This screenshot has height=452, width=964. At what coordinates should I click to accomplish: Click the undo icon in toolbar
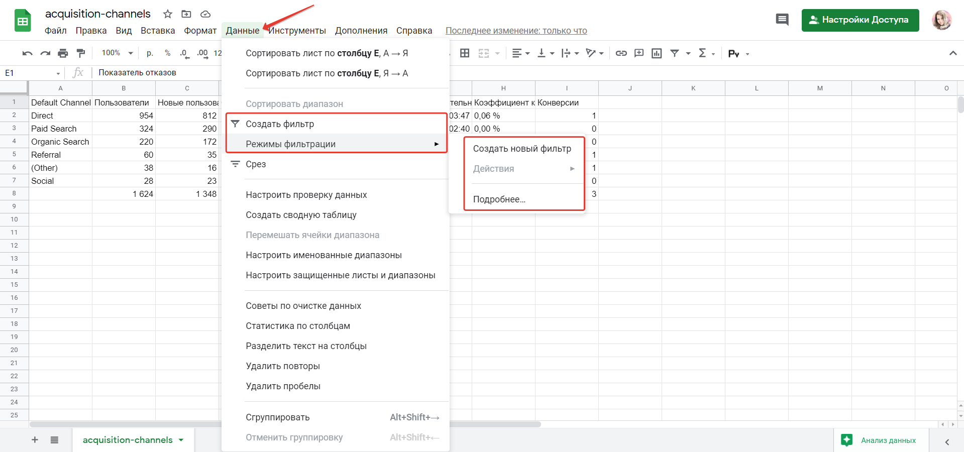coord(28,53)
